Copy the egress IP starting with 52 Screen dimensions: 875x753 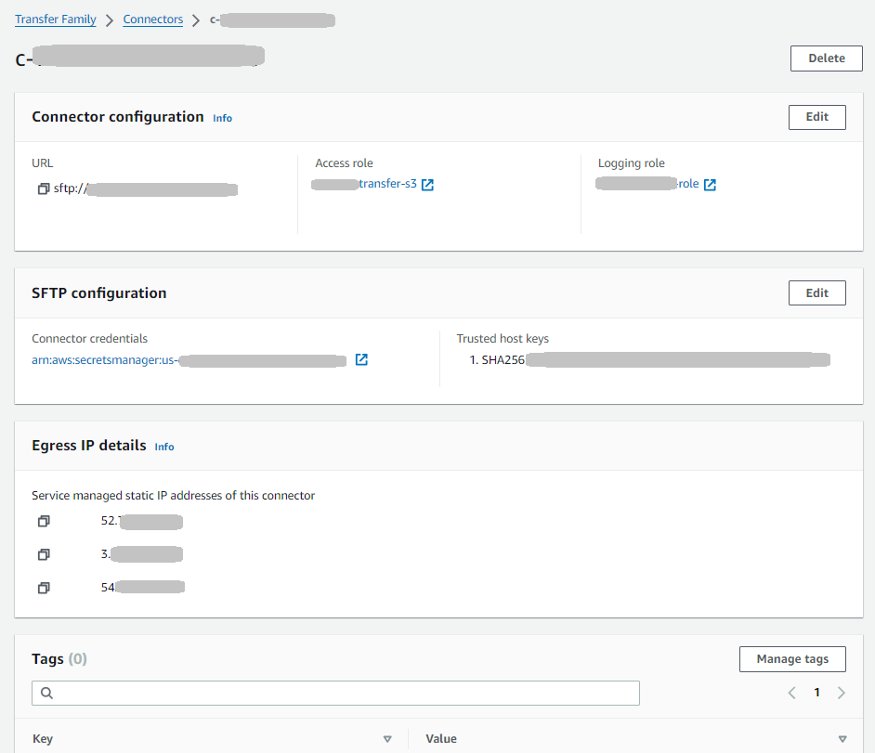(44, 521)
